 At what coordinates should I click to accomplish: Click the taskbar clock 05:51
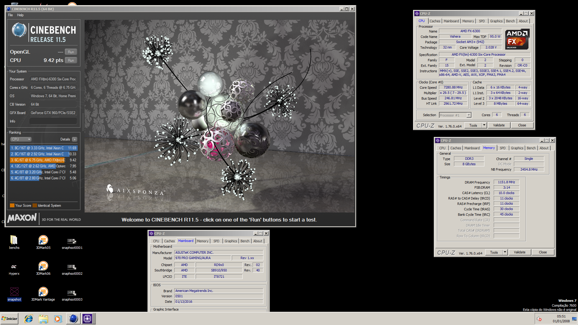(x=561, y=316)
